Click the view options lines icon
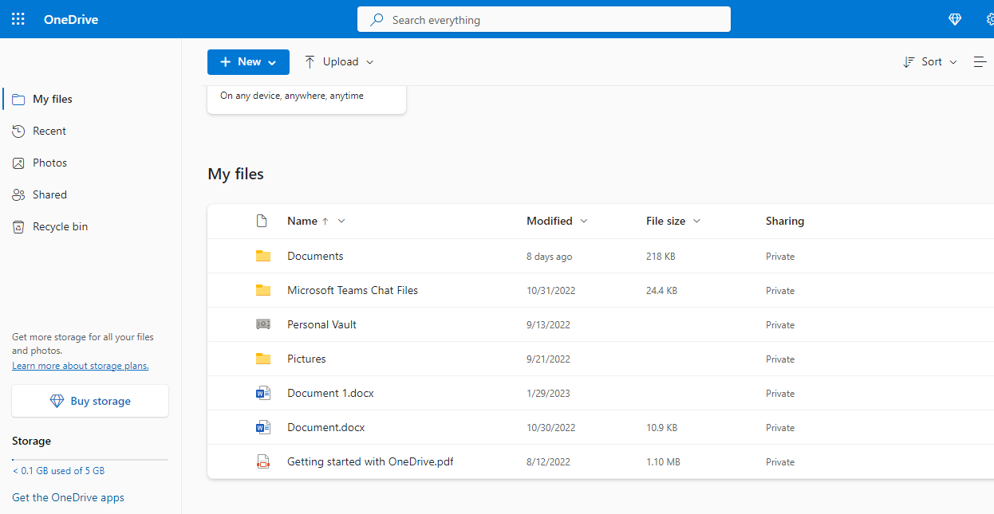 tap(980, 61)
